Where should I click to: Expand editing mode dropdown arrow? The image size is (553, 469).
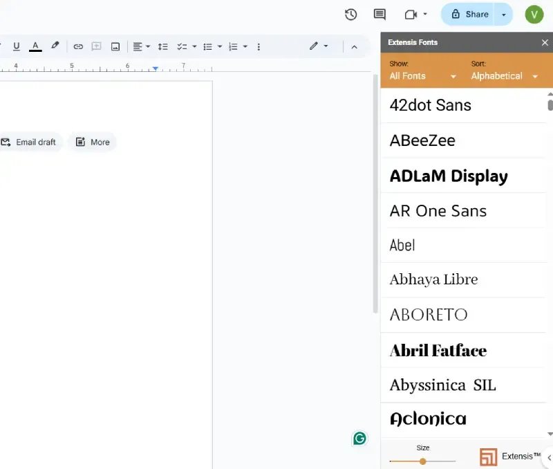click(x=326, y=46)
